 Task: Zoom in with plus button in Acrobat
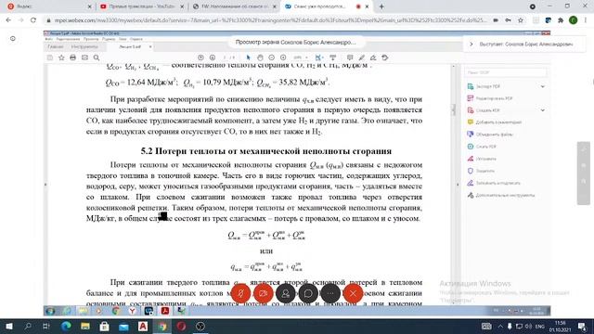(283, 58)
